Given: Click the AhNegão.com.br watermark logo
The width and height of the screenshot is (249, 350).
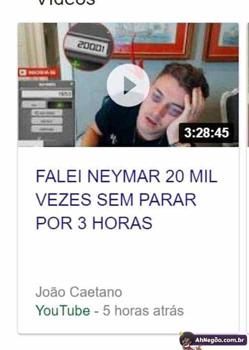Looking at the screenshot, I should 220,340.
